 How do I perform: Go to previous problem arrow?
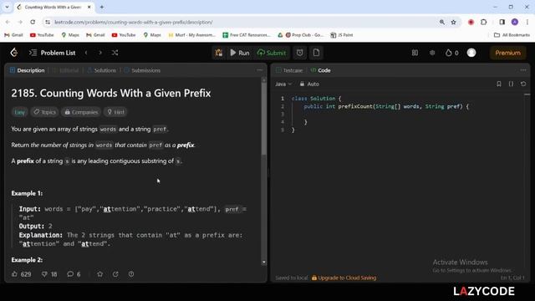pos(86,53)
